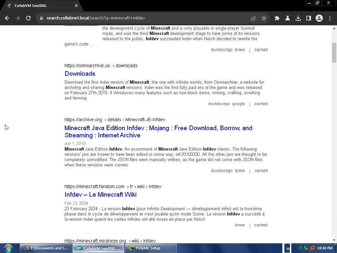This screenshot has width=337, height=253.
Task: Click the orange search tray icon
Action: click(x=313, y=248)
